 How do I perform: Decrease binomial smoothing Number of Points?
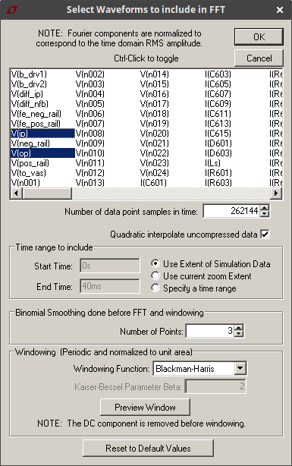pos(239,334)
